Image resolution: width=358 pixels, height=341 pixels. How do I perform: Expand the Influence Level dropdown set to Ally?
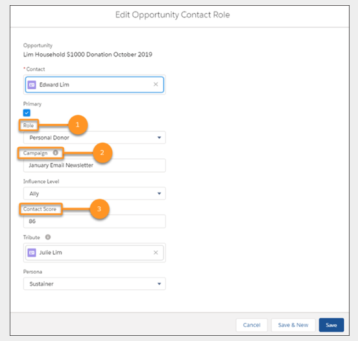click(x=95, y=194)
